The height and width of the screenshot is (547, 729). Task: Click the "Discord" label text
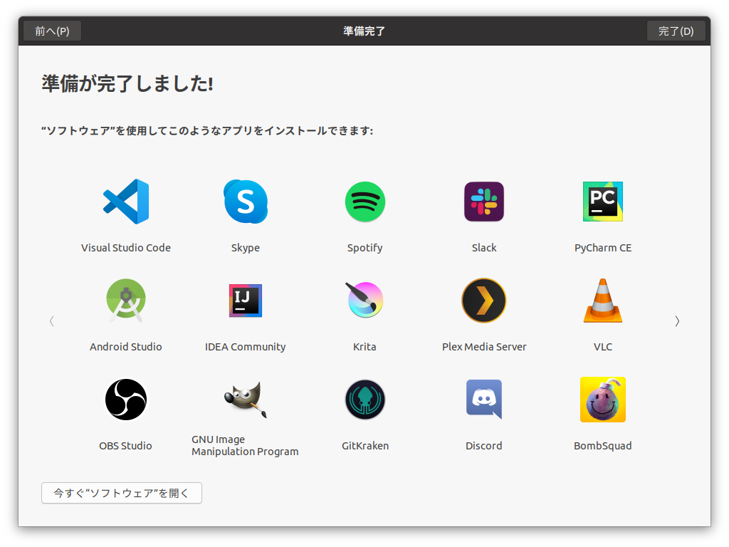pyautogui.click(x=484, y=446)
